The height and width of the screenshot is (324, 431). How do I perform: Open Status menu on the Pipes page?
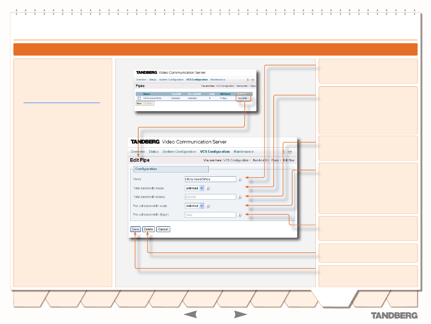[153, 80]
